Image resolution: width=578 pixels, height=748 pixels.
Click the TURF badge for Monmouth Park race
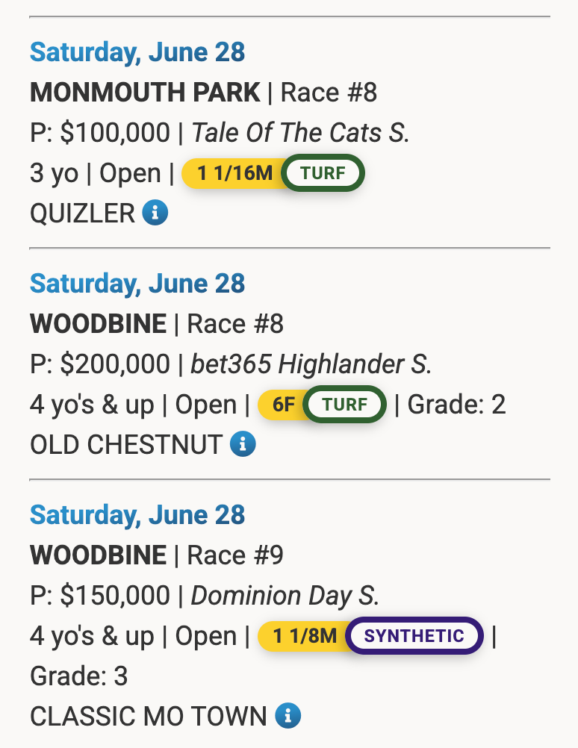point(323,172)
